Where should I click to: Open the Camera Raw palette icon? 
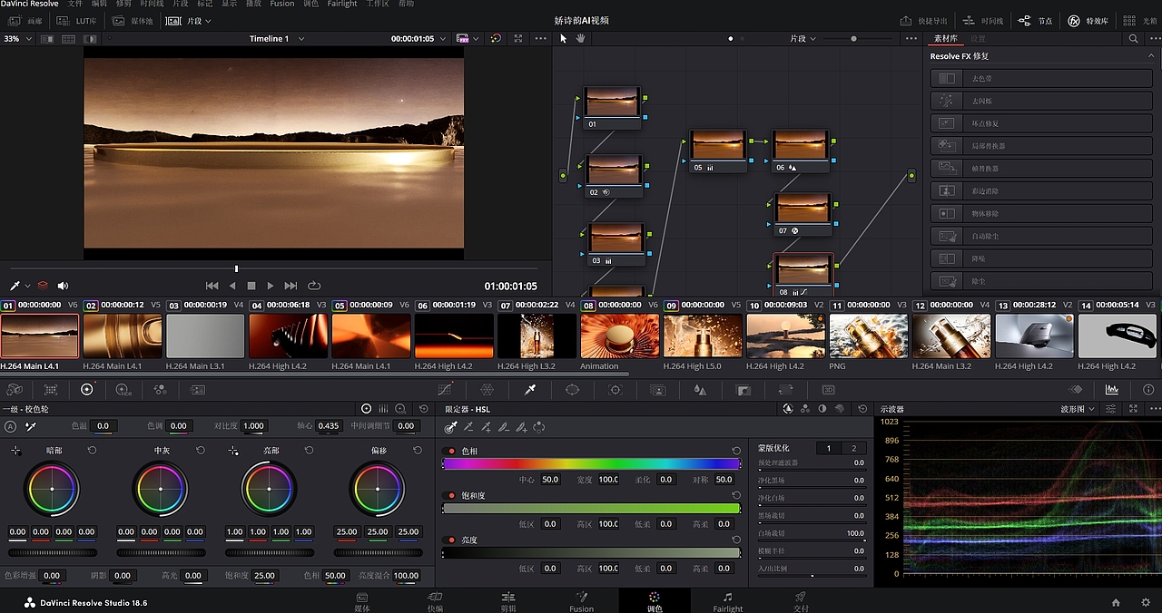pos(15,389)
